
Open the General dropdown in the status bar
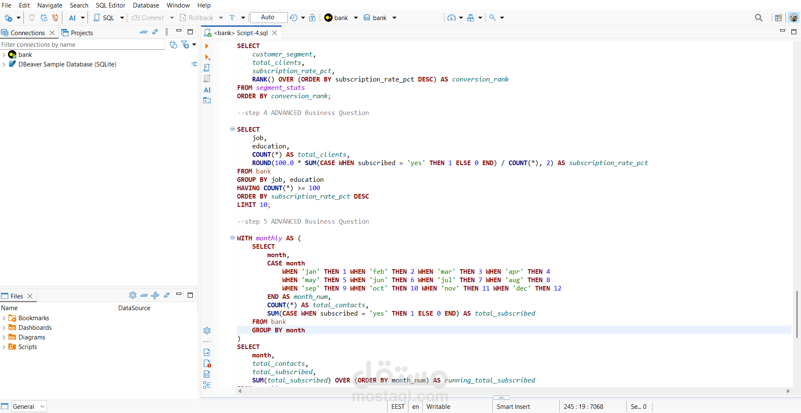pos(28,406)
